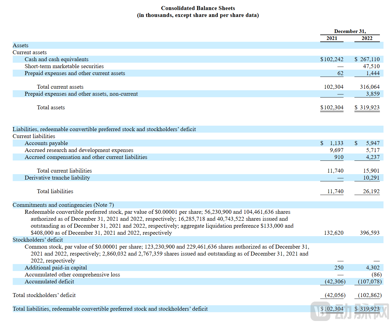392x324 pixels.
Task: Click "Commitments and contingencies (Note 7)" text
Action: (63, 205)
